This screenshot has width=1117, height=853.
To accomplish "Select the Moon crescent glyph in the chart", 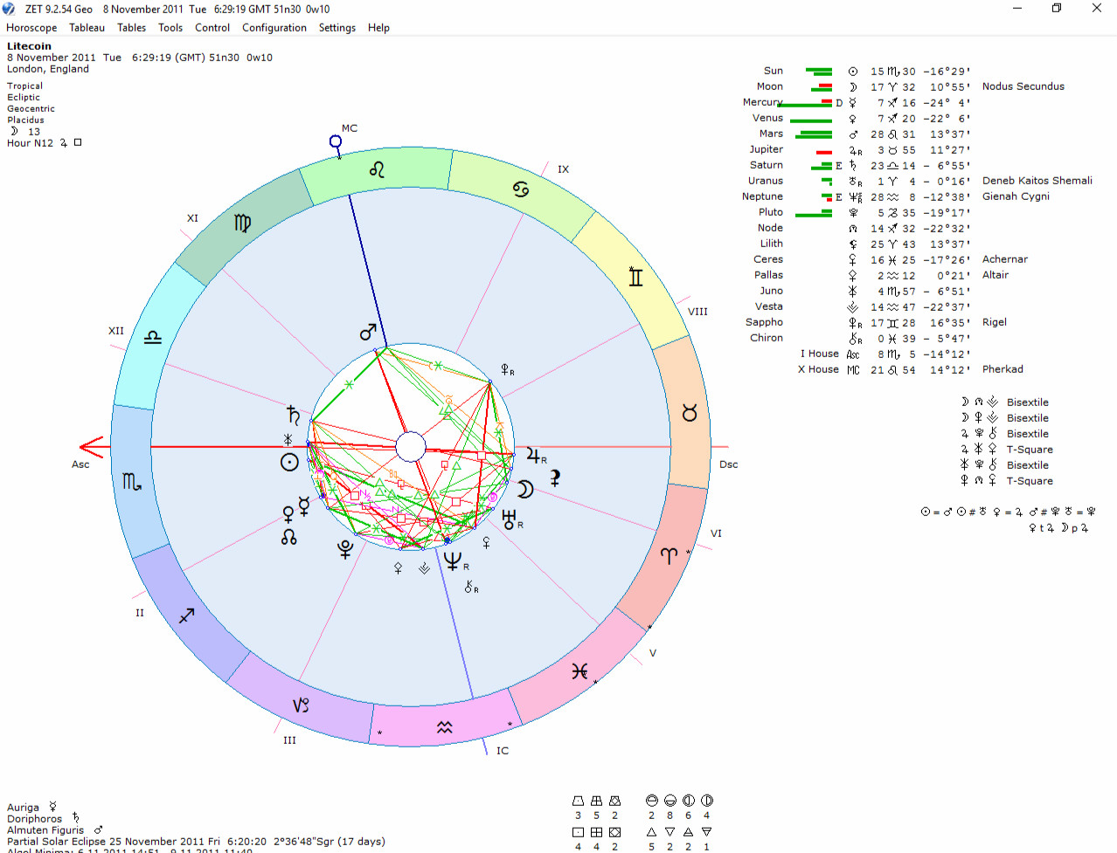I will pos(524,489).
